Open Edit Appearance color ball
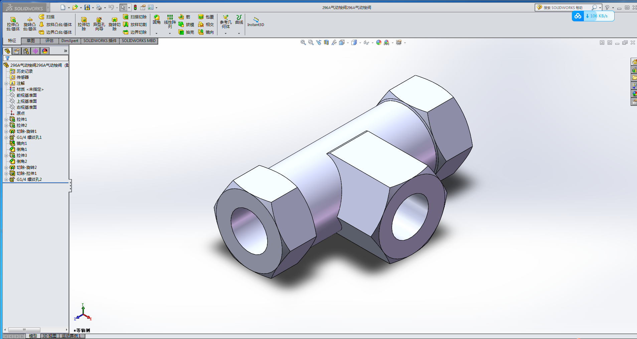Screen dimensions: 637x339 click(x=378, y=42)
